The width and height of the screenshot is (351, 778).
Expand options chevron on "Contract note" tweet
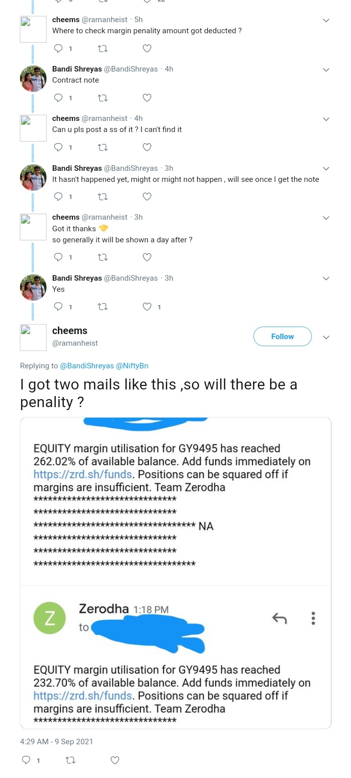pos(326,70)
